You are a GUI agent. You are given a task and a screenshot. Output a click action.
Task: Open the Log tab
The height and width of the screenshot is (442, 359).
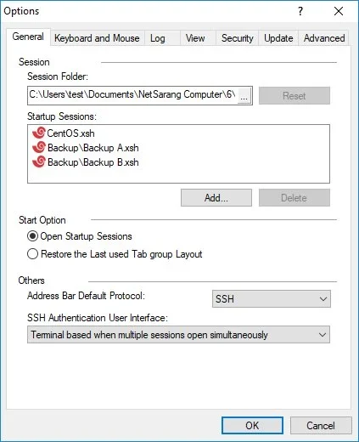158,38
